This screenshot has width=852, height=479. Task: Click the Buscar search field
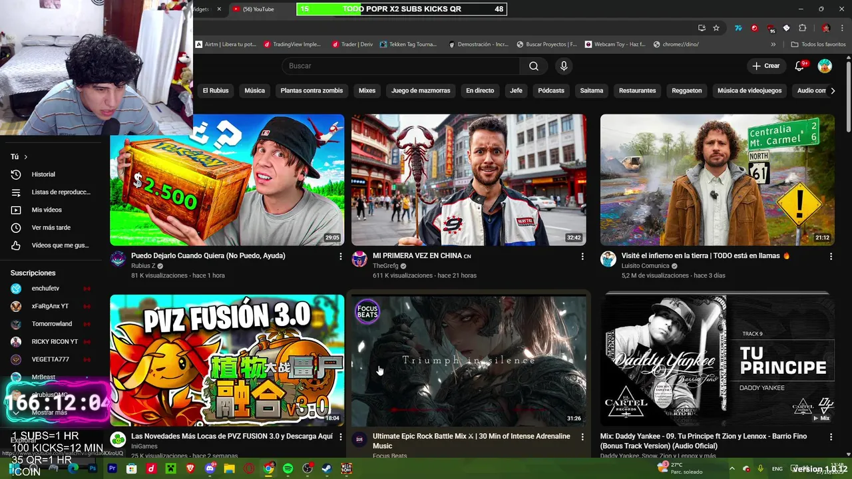tap(401, 66)
